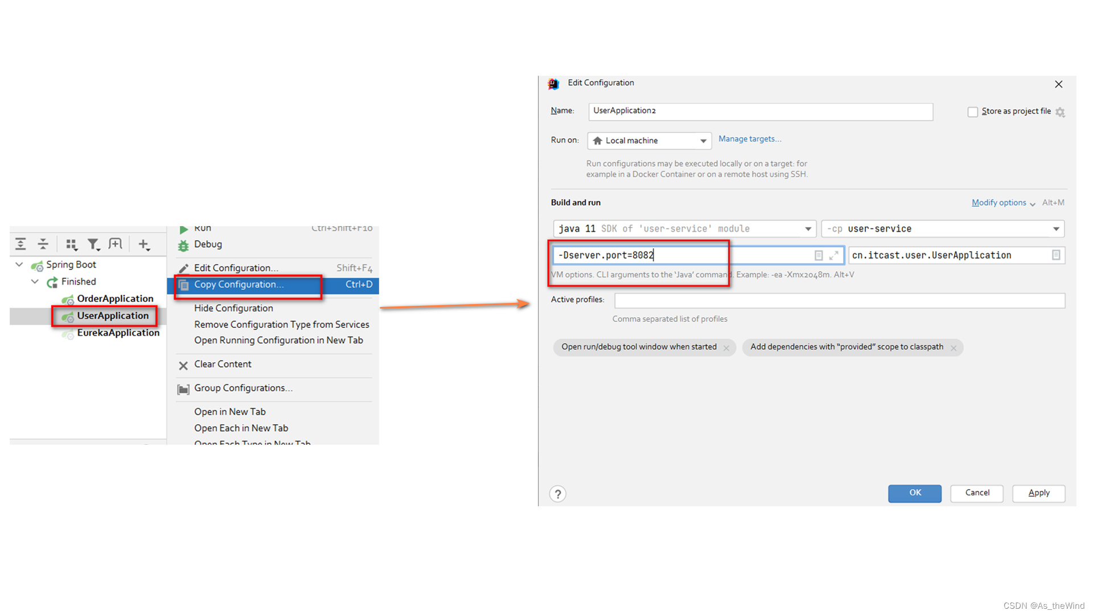Click Collapse All icon in Services toolbar

tap(43, 244)
